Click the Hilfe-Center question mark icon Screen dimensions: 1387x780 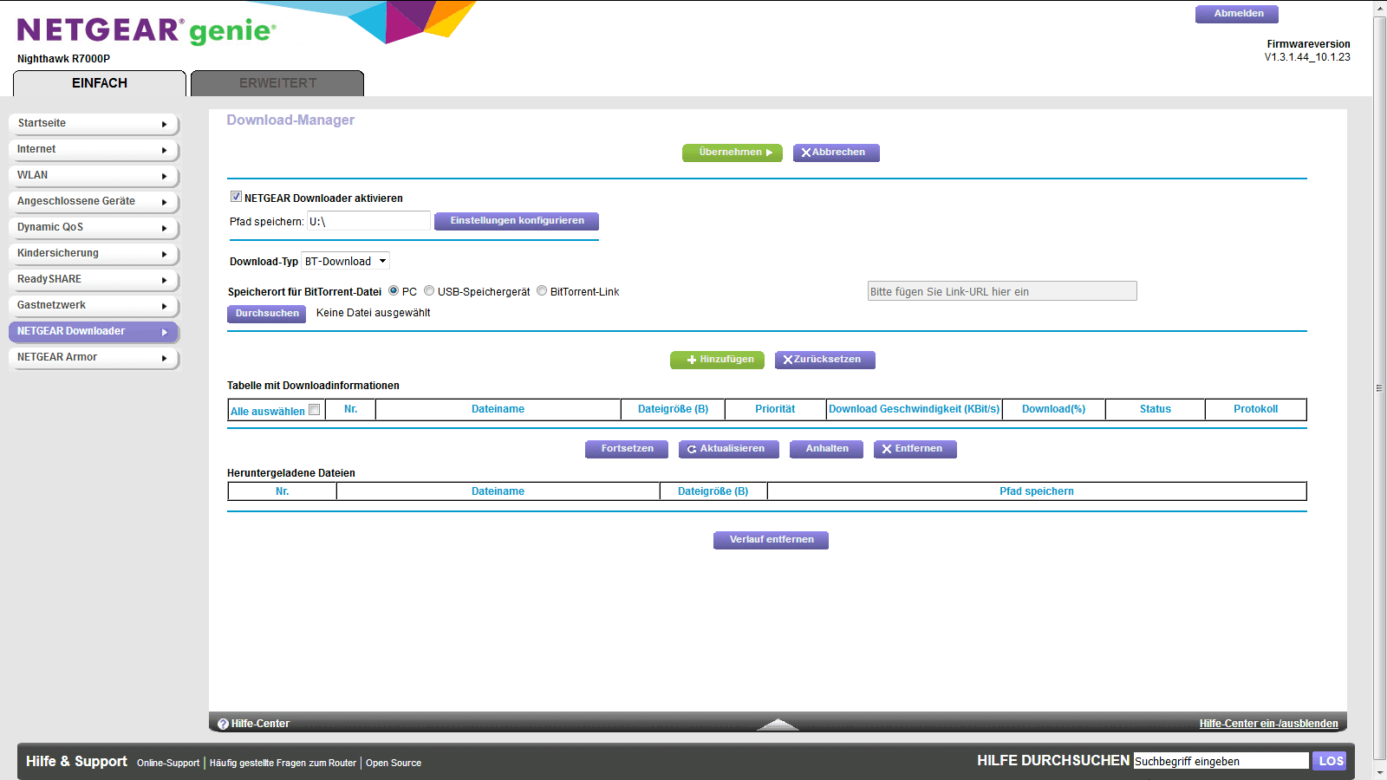click(223, 724)
